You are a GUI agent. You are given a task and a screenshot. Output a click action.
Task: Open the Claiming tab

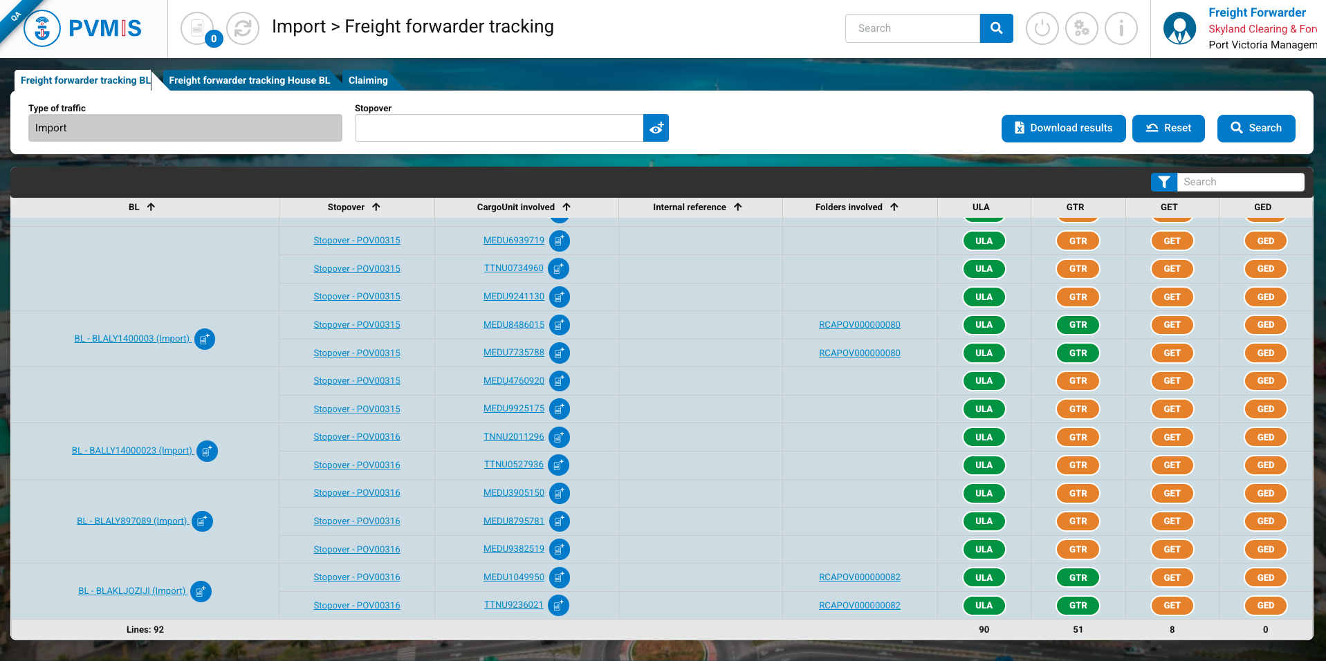click(368, 80)
